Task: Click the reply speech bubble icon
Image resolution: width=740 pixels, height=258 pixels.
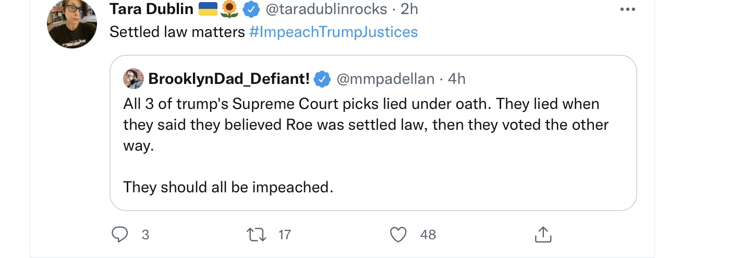Action: (120, 235)
